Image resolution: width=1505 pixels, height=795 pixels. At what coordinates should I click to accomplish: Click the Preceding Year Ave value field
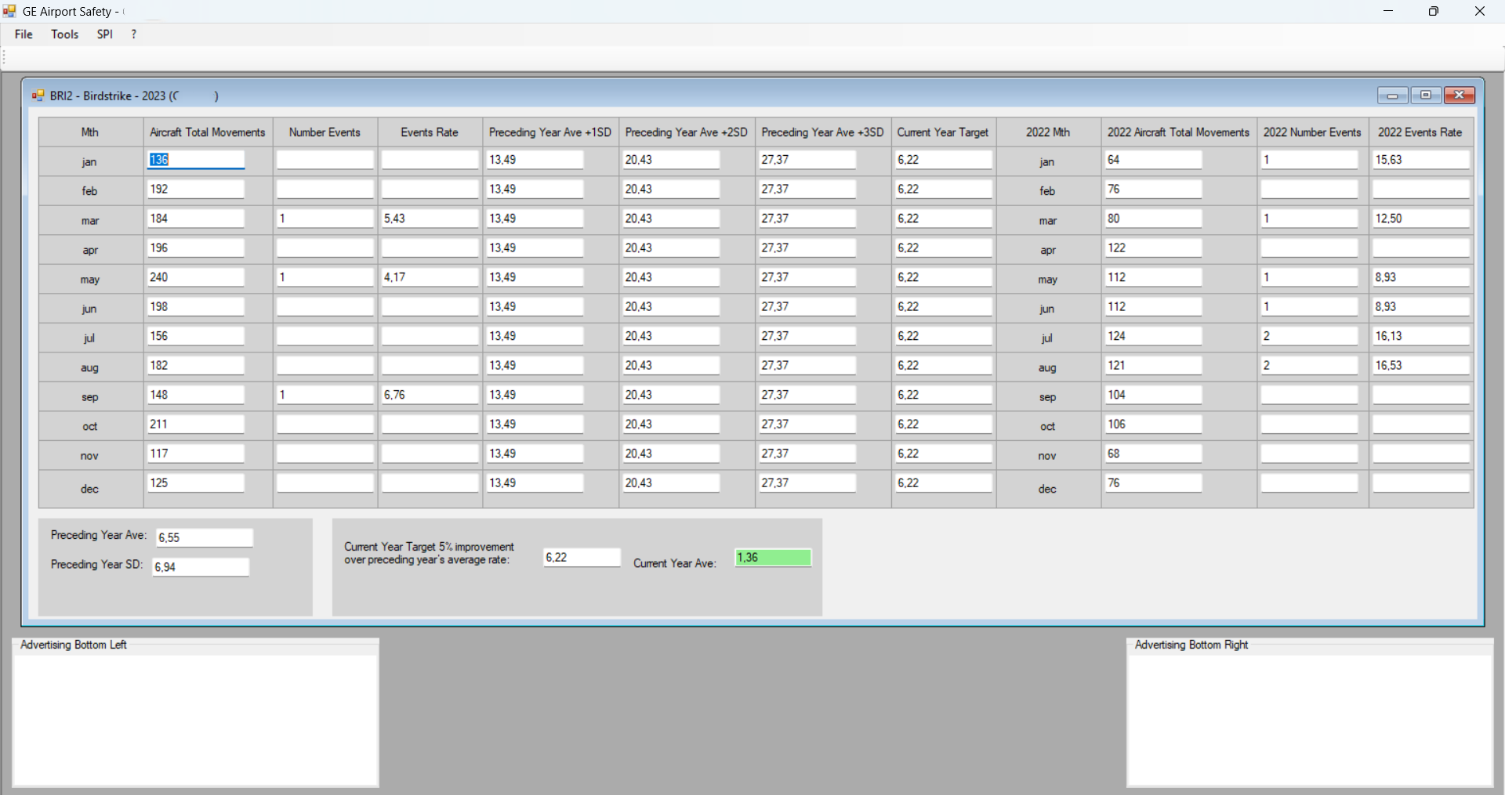coord(204,537)
